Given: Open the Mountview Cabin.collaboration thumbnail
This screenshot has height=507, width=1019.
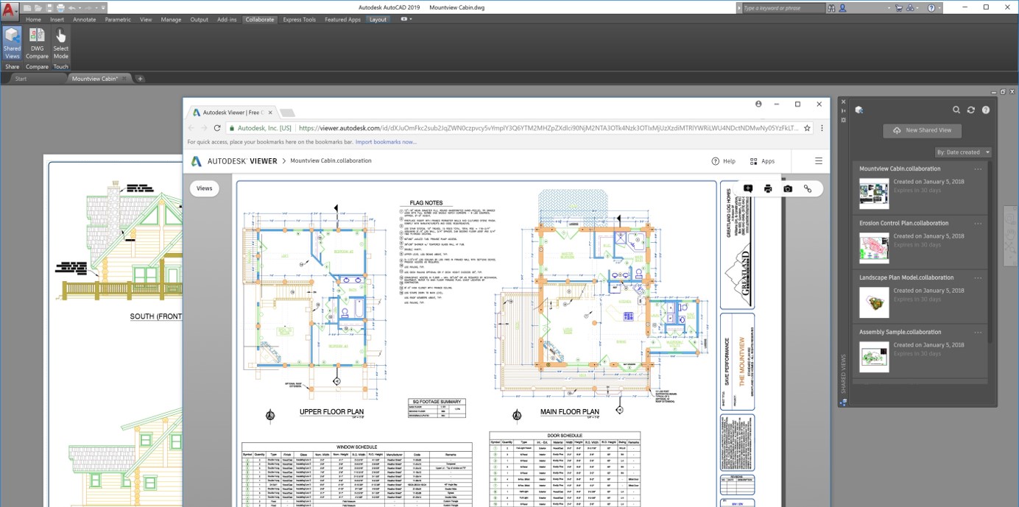Looking at the screenshot, I should coord(874,194).
